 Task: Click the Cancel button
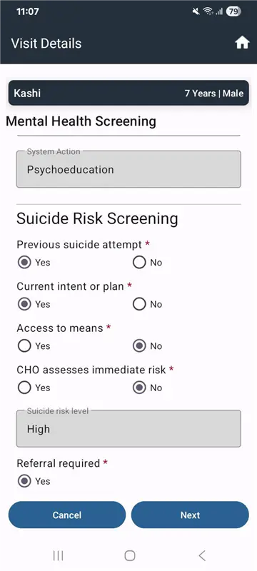67,515
